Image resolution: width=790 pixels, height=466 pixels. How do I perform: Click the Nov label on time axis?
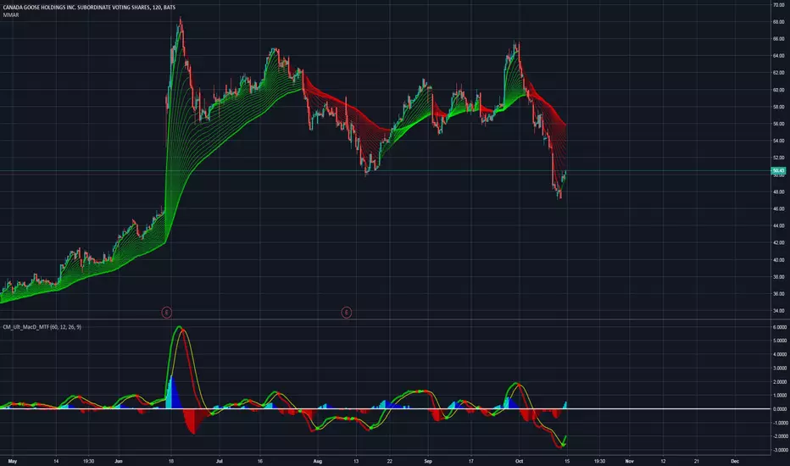coord(629,461)
